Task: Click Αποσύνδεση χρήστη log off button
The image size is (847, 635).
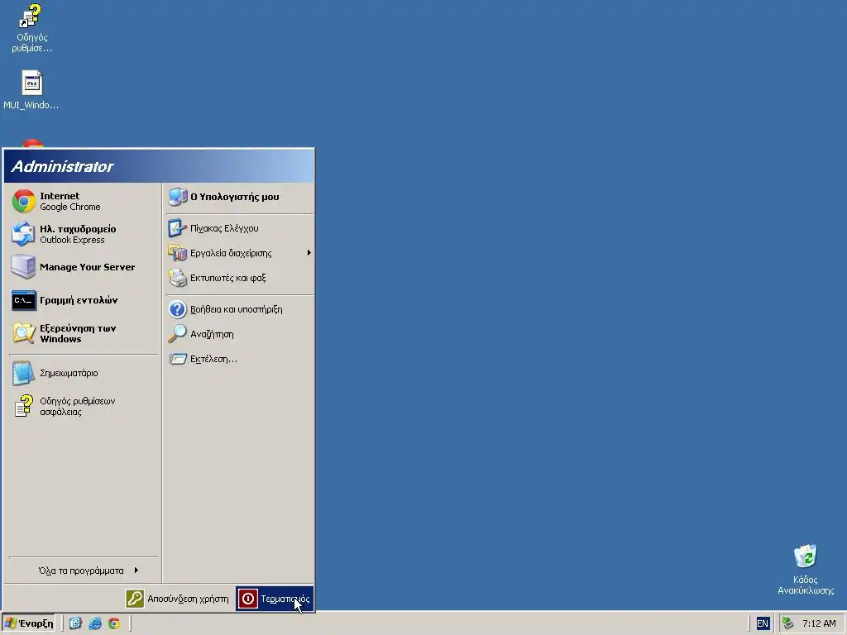Action: [179, 599]
